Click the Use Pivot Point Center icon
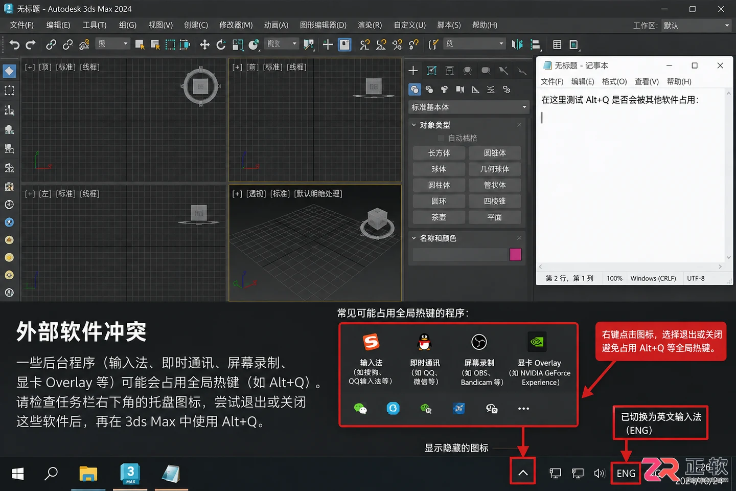The height and width of the screenshot is (491, 736). (x=309, y=44)
